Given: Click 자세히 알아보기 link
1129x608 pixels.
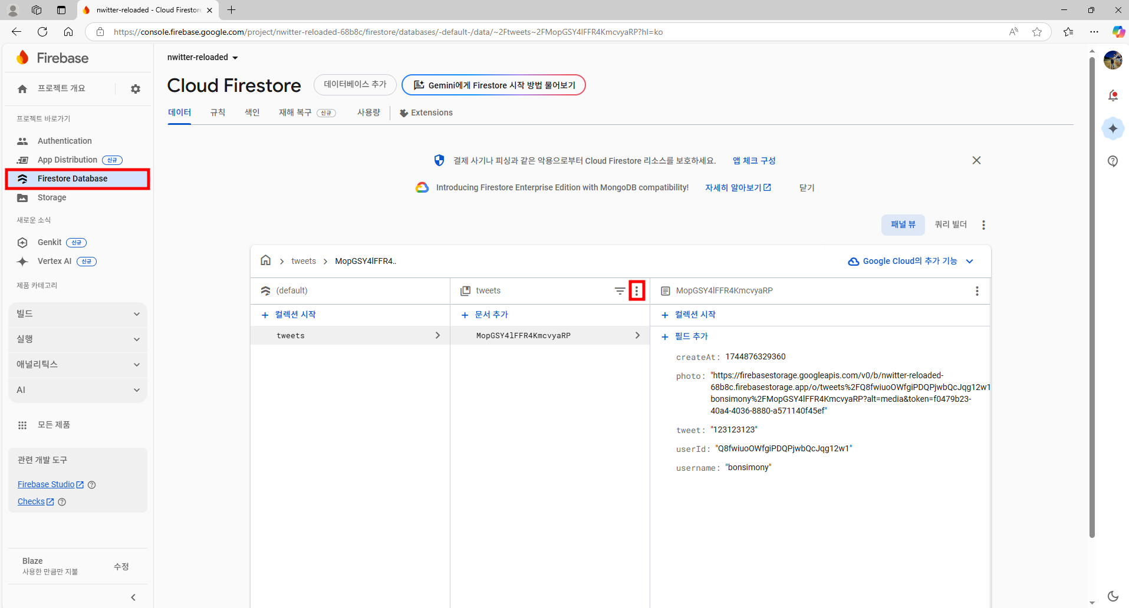Looking at the screenshot, I should click(738, 187).
